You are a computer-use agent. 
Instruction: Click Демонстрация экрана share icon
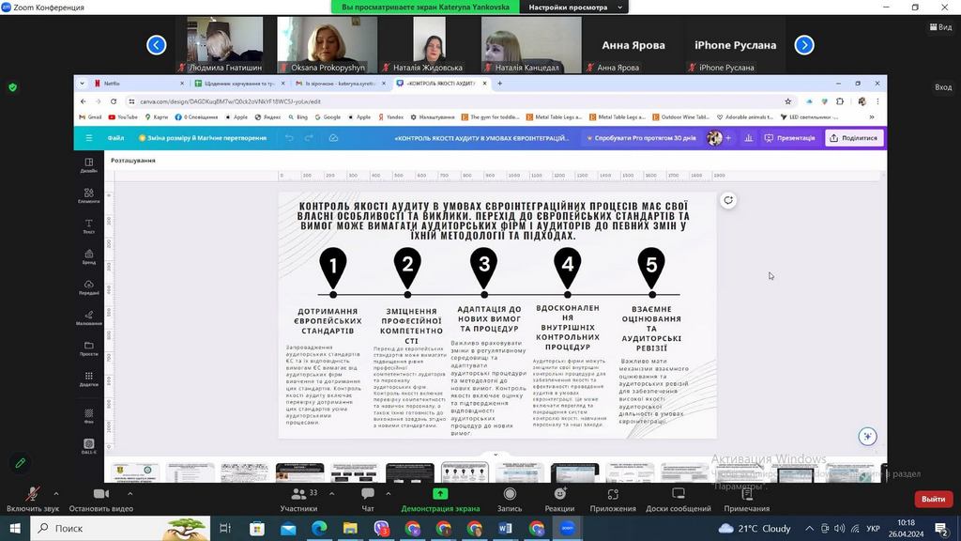pos(440,495)
